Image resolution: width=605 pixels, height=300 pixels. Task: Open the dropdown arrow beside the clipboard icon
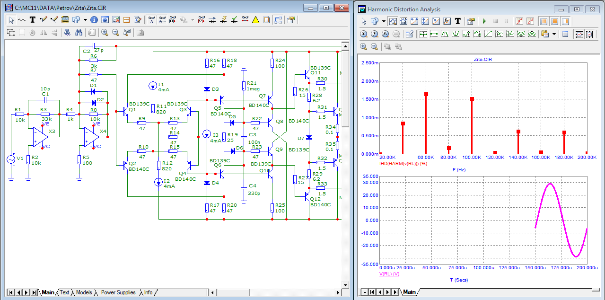[x=554, y=34]
